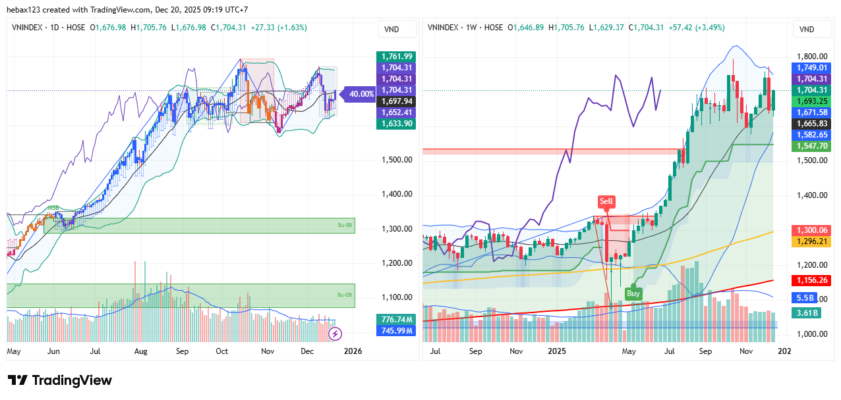Click the 776.74M volume label
Viewport: 841px width, 400px height.
tap(395, 319)
